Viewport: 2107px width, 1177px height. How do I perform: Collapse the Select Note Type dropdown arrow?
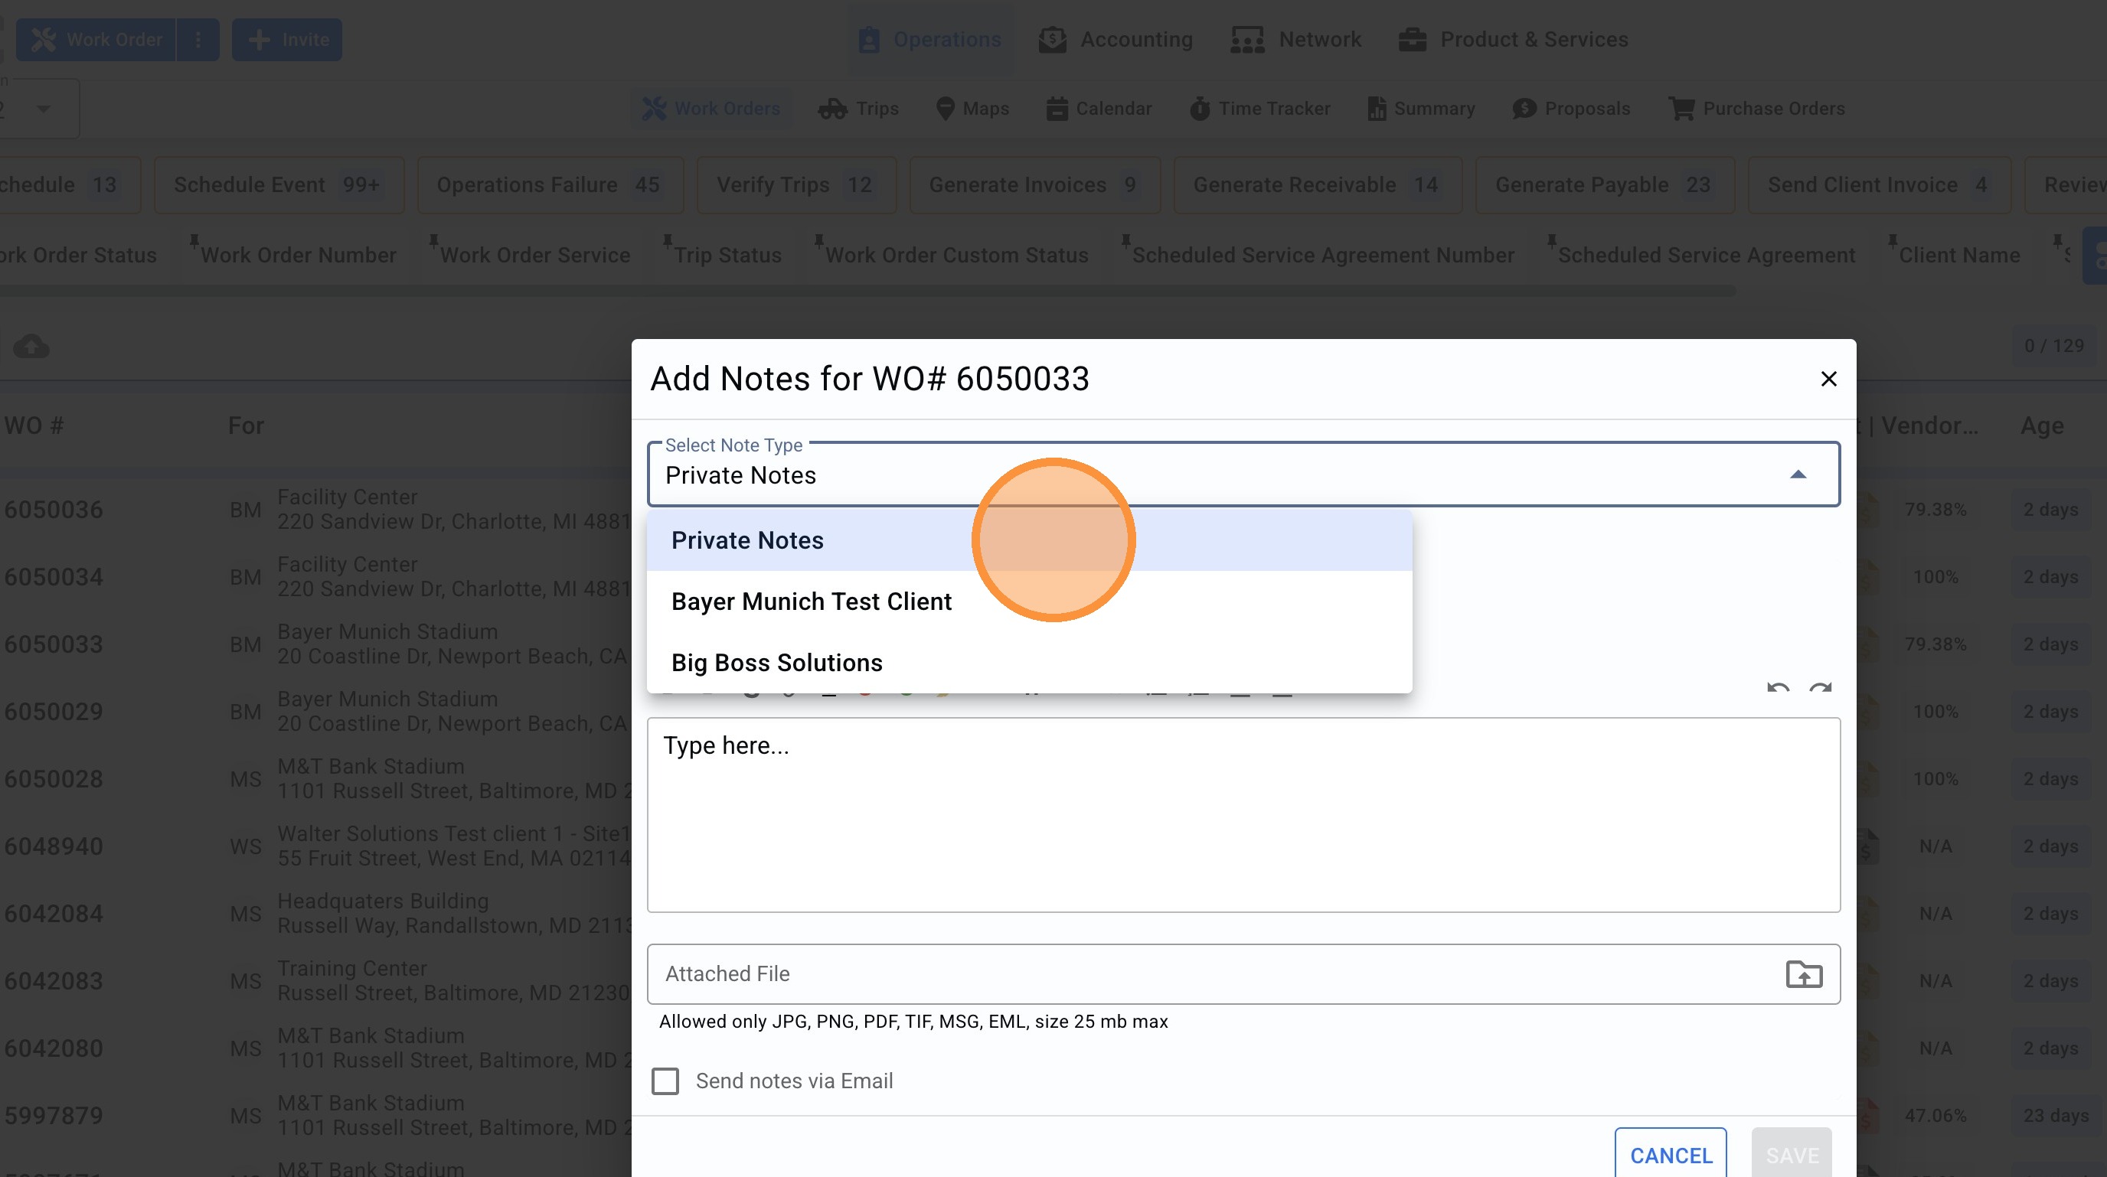1797,475
